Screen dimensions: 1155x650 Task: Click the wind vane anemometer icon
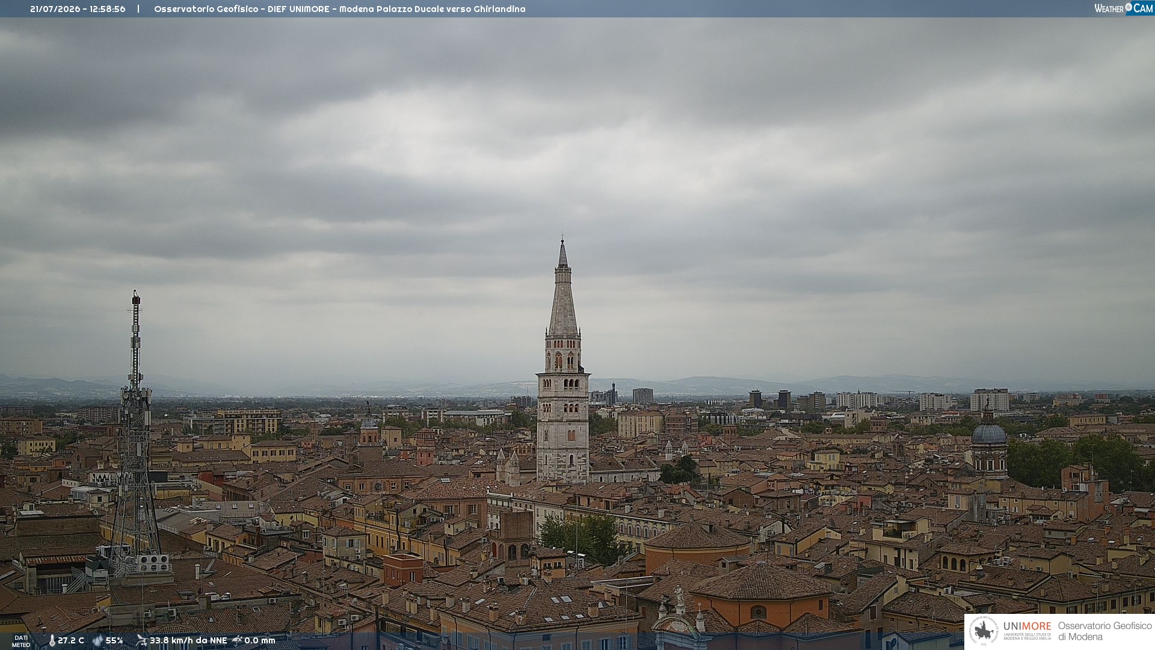point(141,641)
